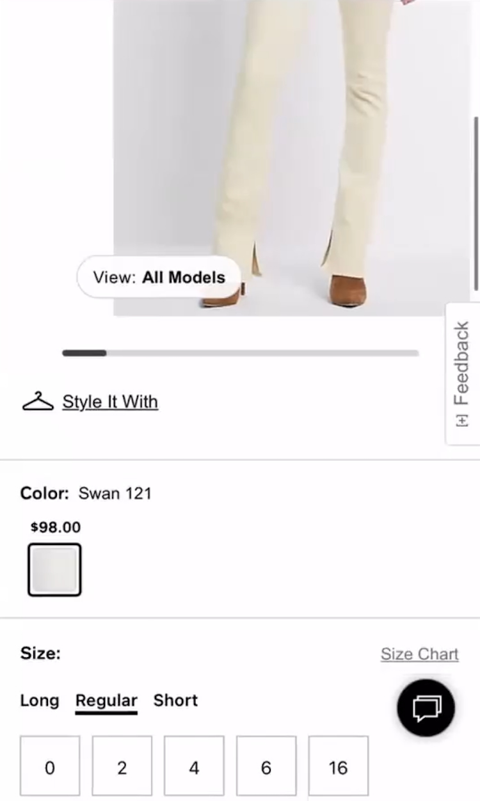Select size 2
The height and width of the screenshot is (801, 480).
coord(122,766)
